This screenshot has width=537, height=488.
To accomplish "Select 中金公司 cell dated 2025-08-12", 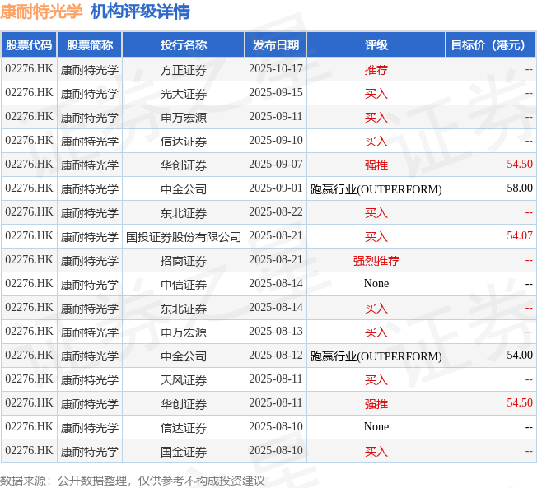I will point(184,356).
